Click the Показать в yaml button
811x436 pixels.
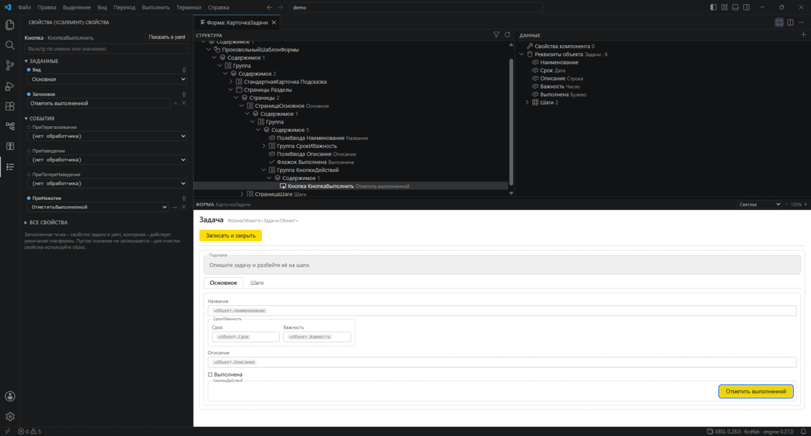click(x=167, y=37)
